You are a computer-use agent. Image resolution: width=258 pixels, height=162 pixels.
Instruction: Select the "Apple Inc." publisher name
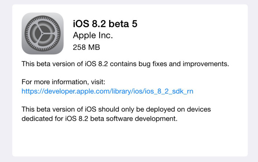pos(93,35)
